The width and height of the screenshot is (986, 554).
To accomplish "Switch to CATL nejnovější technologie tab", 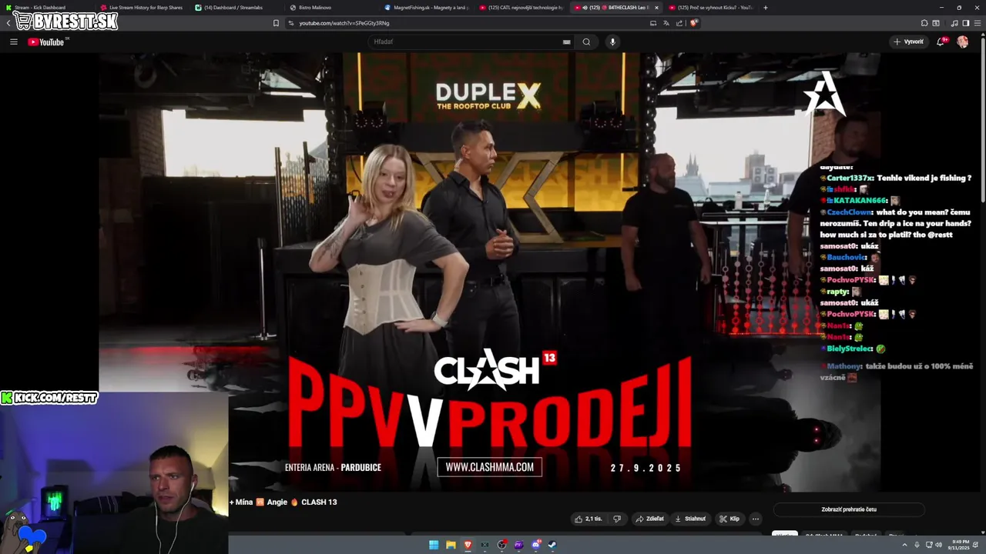I will click(x=521, y=8).
